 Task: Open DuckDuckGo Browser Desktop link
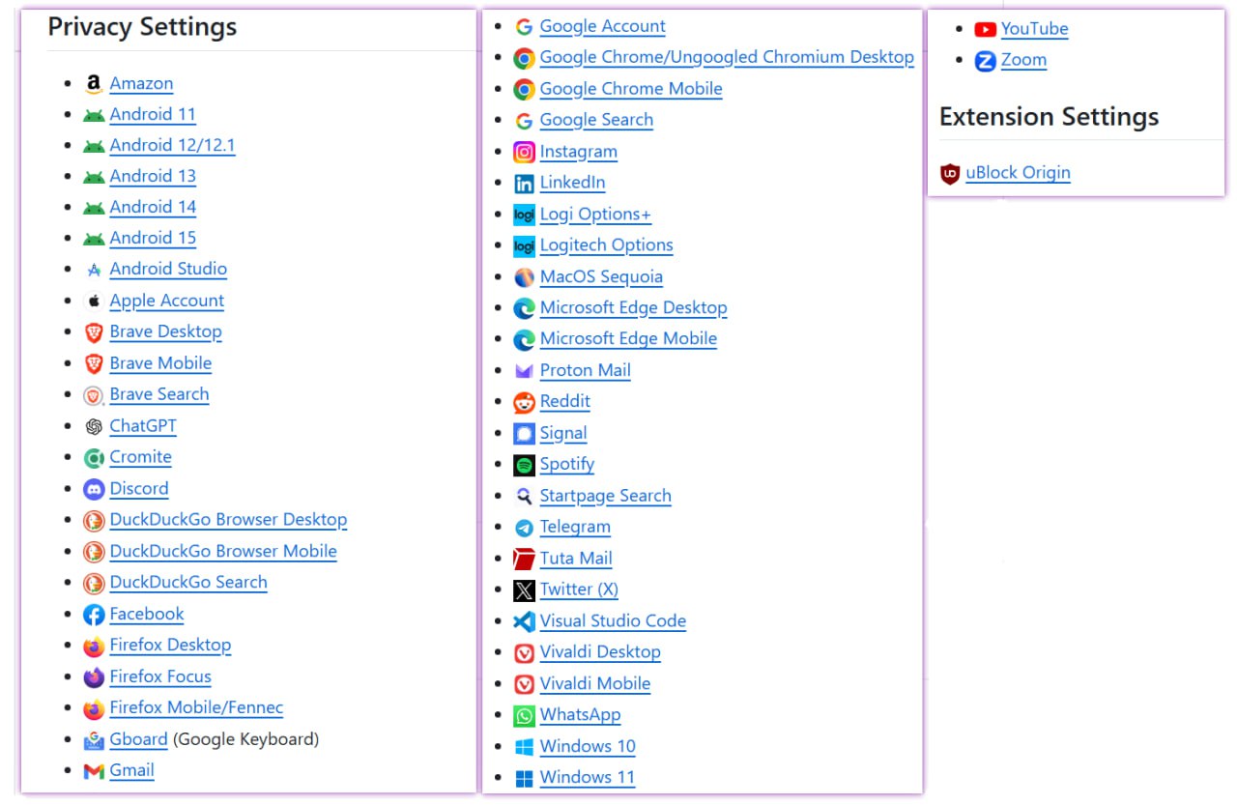click(x=228, y=520)
